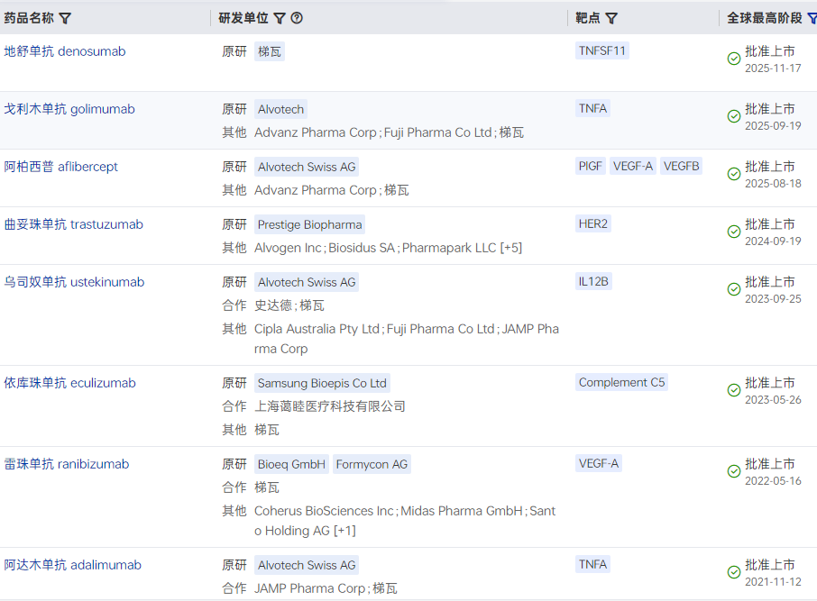Expand [+1] more companies for ranibizumab
The image size is (817, 601).
coord(344,531)
